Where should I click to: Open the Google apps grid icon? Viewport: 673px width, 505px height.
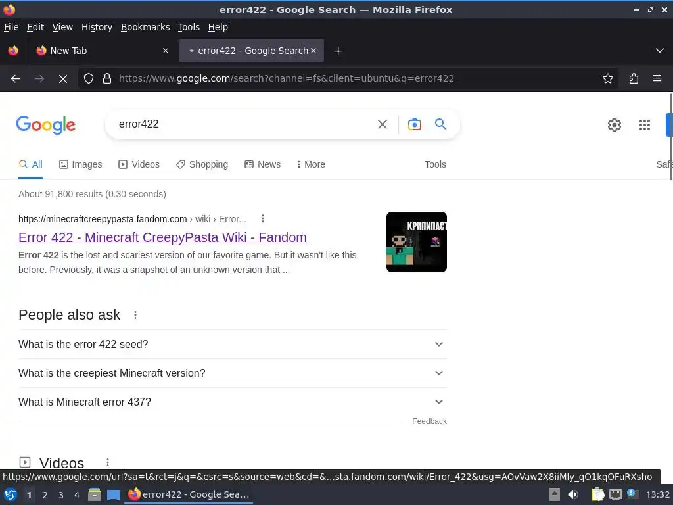pyautogui.click(x=645, y=125)
